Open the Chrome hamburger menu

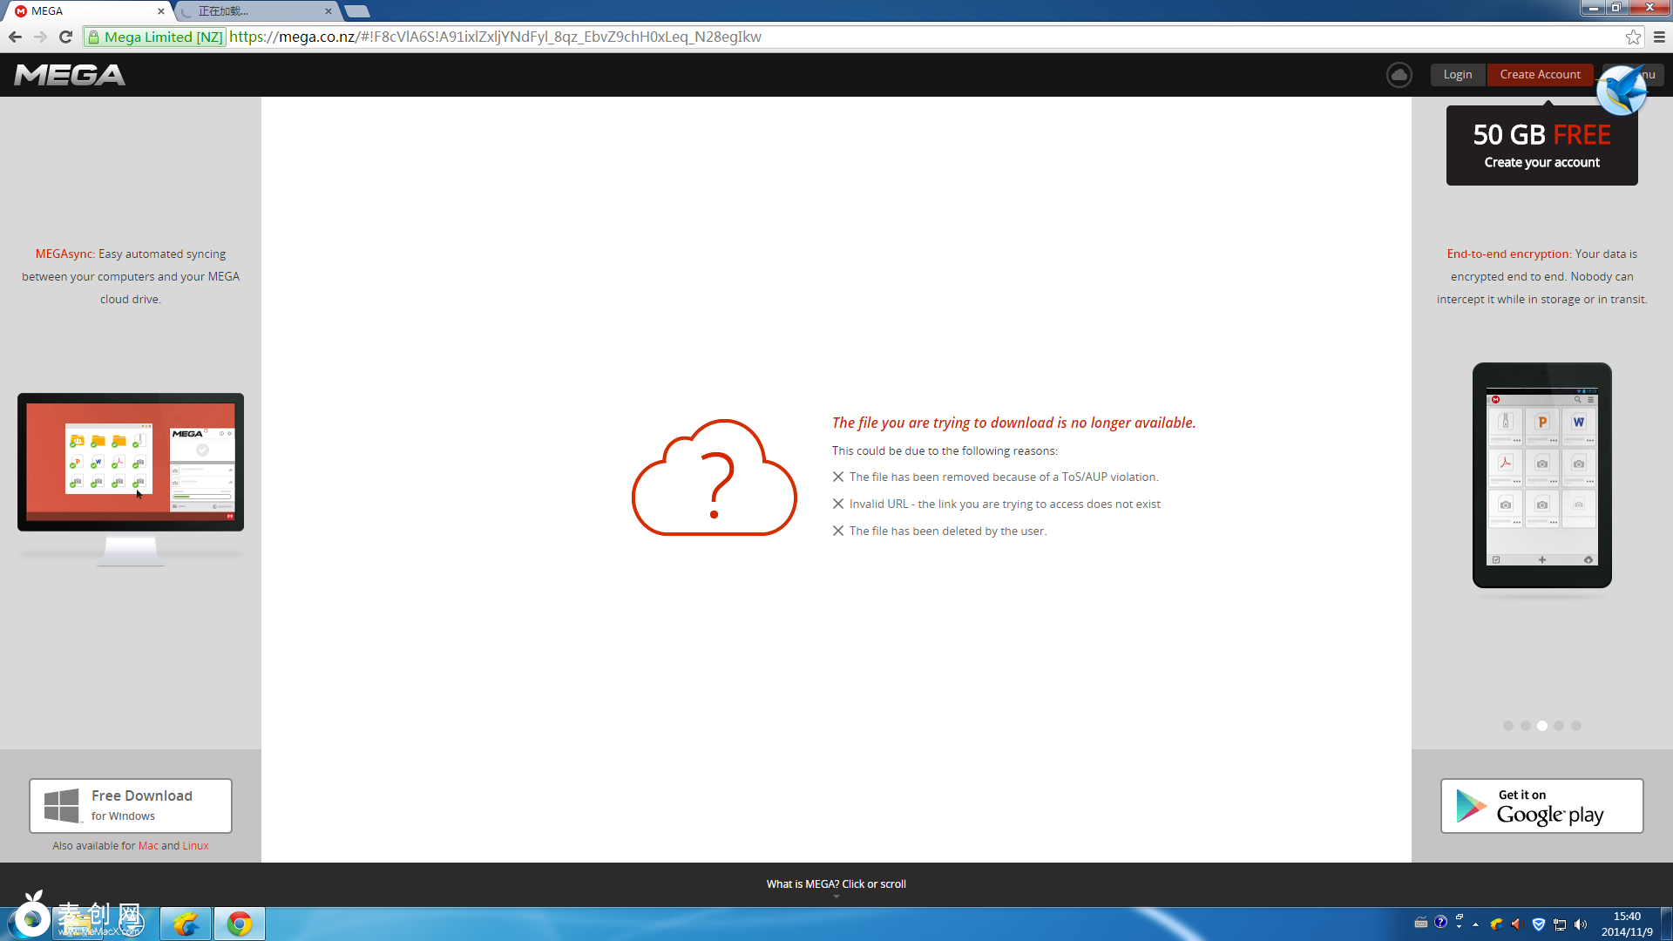[1659, 37]
